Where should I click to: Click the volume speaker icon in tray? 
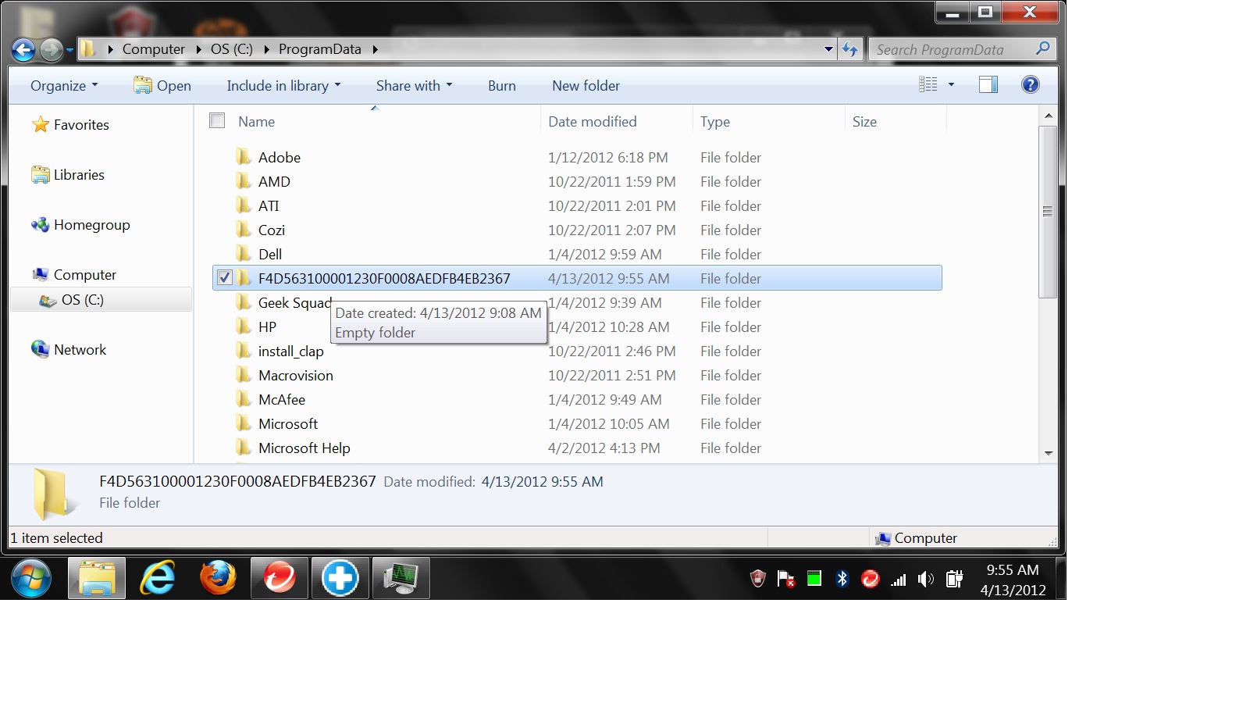[x=926, y=580]
